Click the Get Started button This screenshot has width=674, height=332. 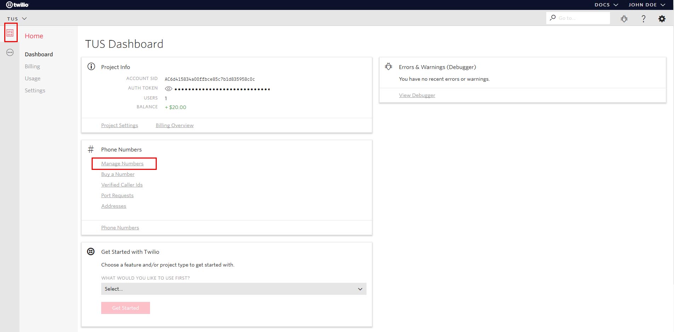[x=126, y=308]
